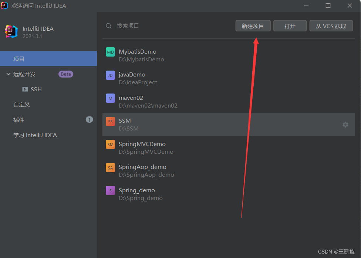This screenshot has width=361, height=258.
Task: Click the Spring_demo S project icon
Action: (110, 191)
